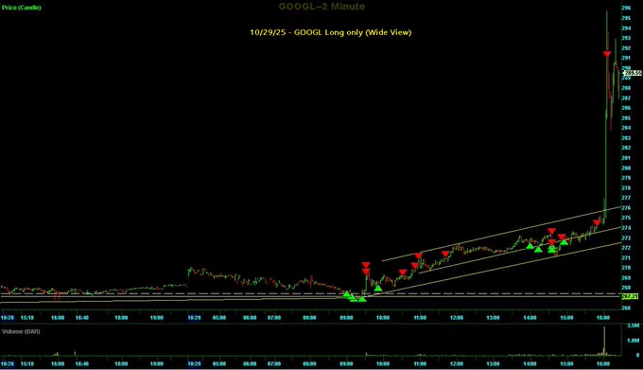Click the tall volume spike bar at close
This screenshot has width=643, height=370.
click(604, 341)
